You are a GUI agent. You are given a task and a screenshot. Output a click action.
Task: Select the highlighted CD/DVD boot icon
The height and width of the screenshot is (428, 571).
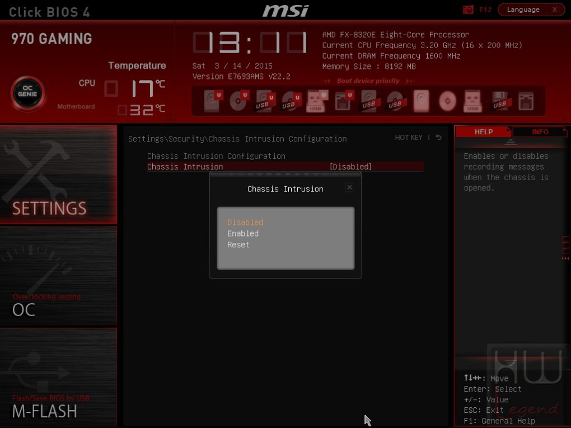click(x=447, y=101)
